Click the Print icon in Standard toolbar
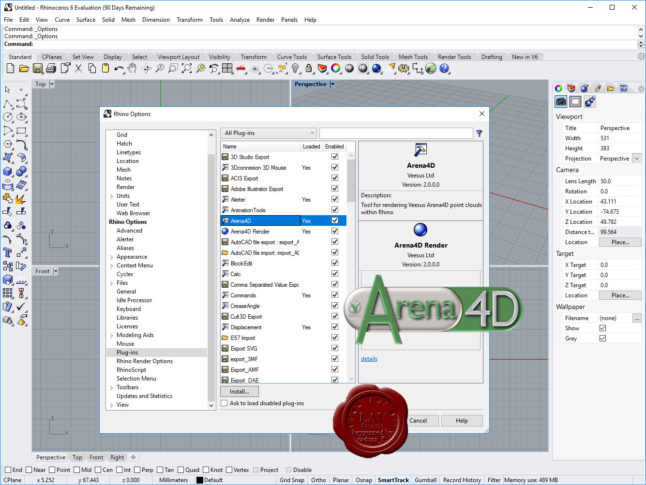Image resolution: width=646 pixels, height=485 pixels. [x=51, y=69]
